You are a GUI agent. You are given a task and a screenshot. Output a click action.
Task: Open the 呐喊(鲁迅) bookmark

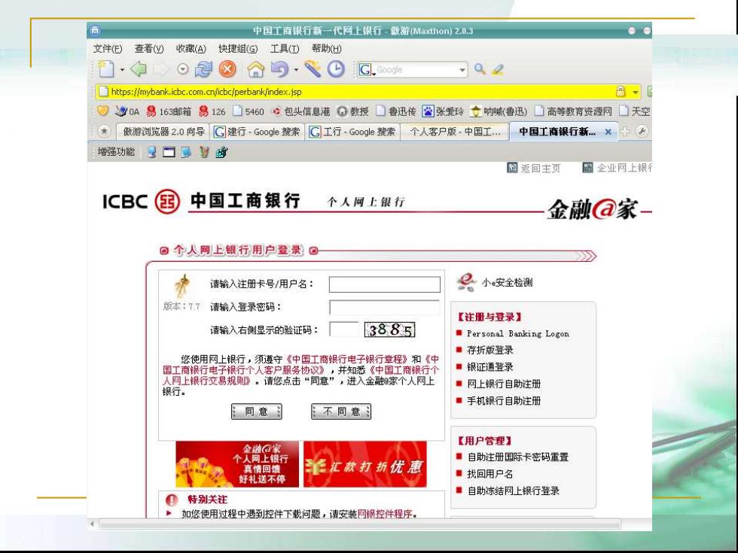coord(499,111)
